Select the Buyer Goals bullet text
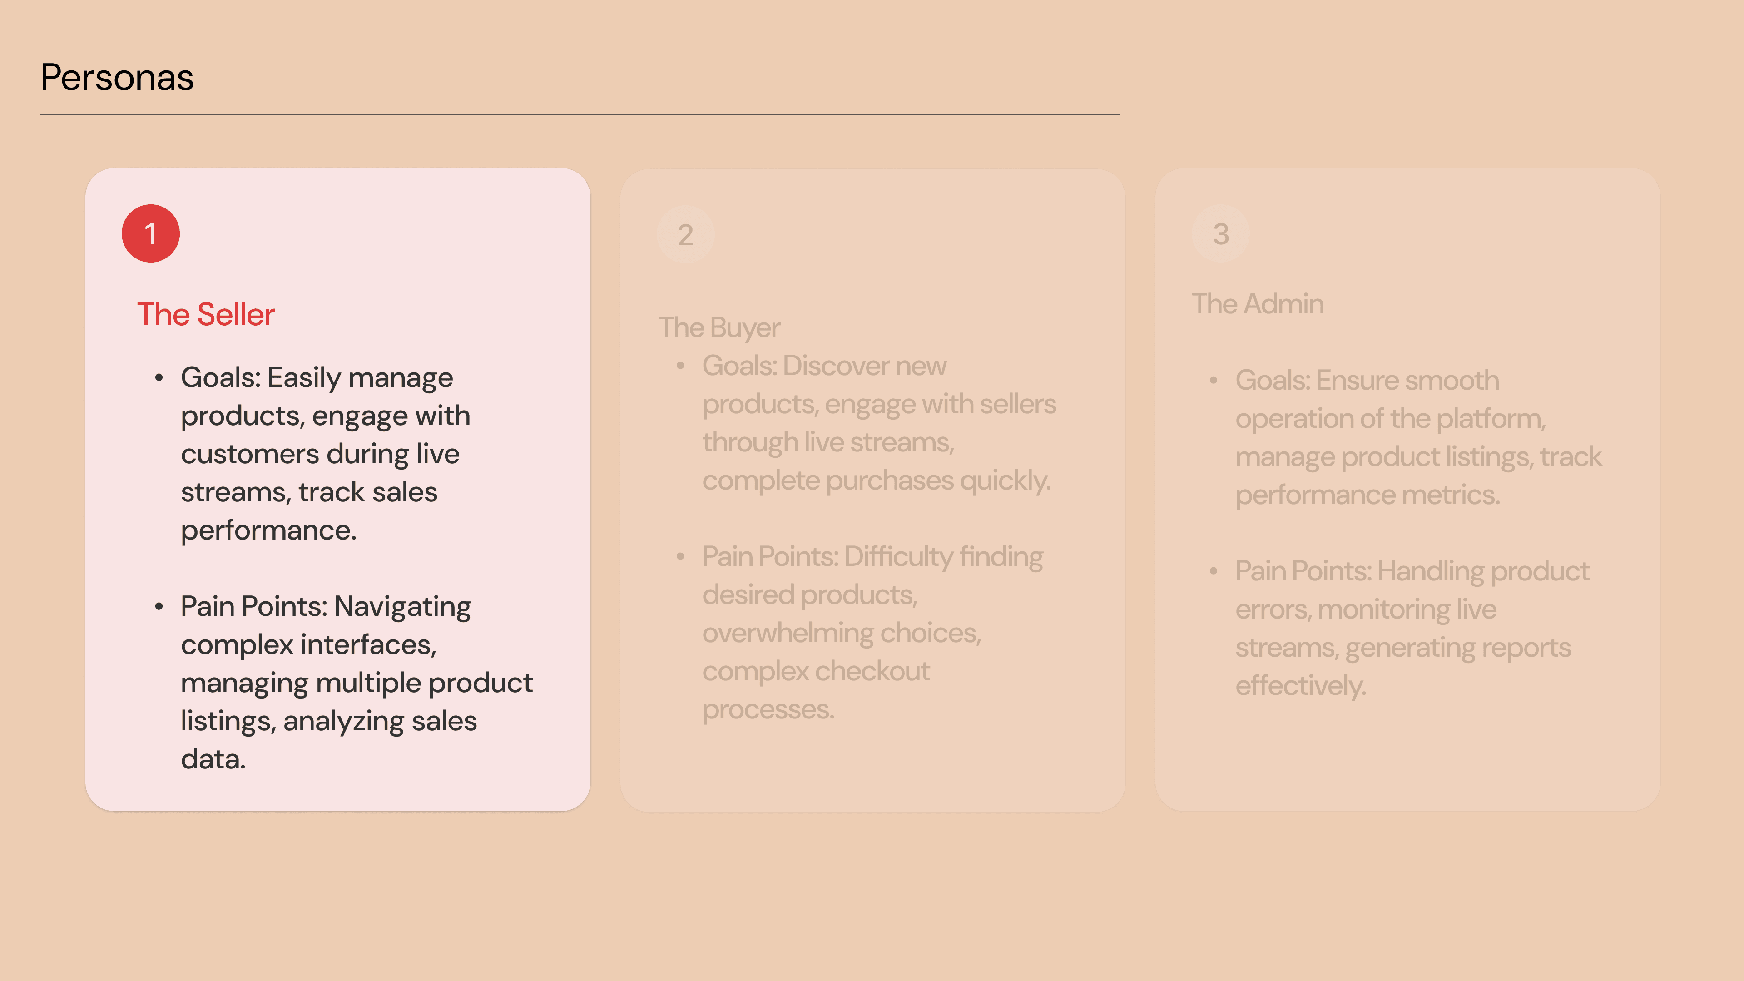 tap(879, 423)
